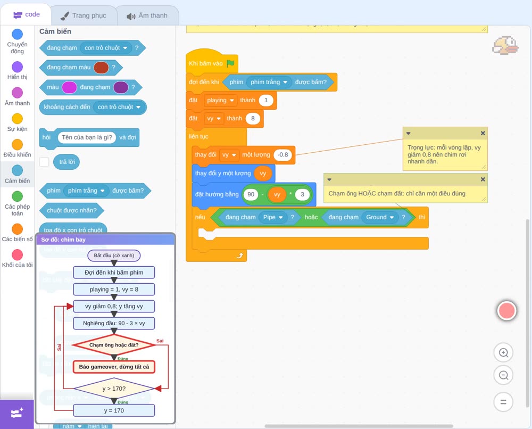
Task: Select the Sự kiện category circle
Action: (x=18, y=119)
